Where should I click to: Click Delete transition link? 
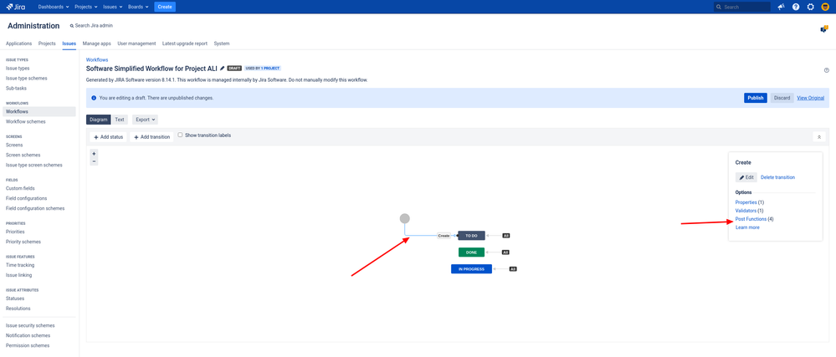pos(778,177)
